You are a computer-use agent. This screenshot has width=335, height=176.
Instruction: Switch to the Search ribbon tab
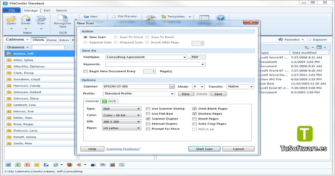(61, 10)
